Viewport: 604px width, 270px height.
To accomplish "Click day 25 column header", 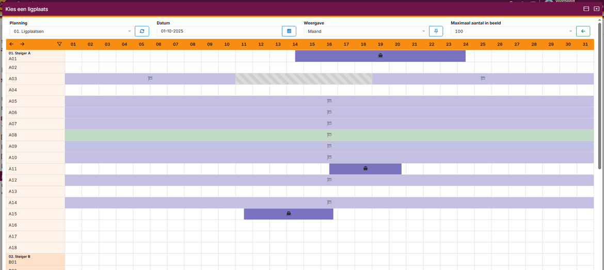I will click(x=483, y=44).
